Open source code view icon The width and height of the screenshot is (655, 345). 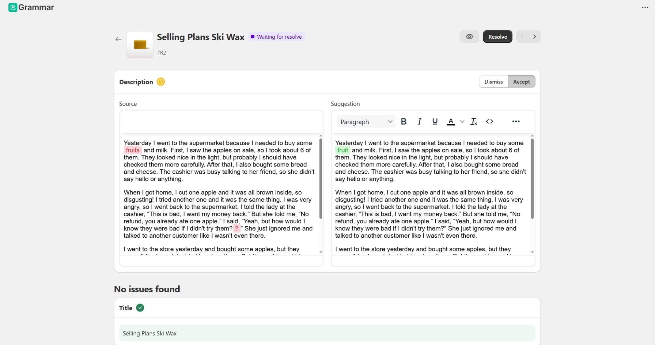click(x=489, y=121)
